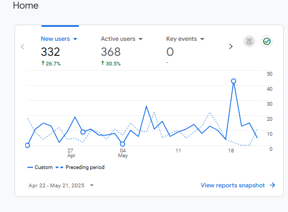The height and width of the screenshot is (212, 288).
Task: Open the New users metric dropdown arrow
Action: click(75, 39)
